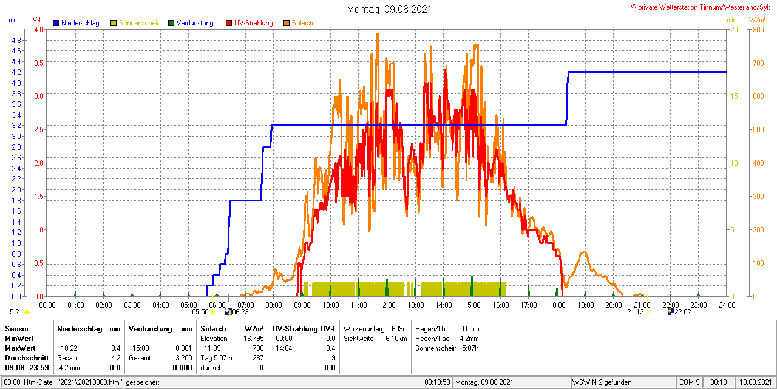777x389 pixels.
Task: Click the sun icon next to 15:21
Action: coord(27,312)
